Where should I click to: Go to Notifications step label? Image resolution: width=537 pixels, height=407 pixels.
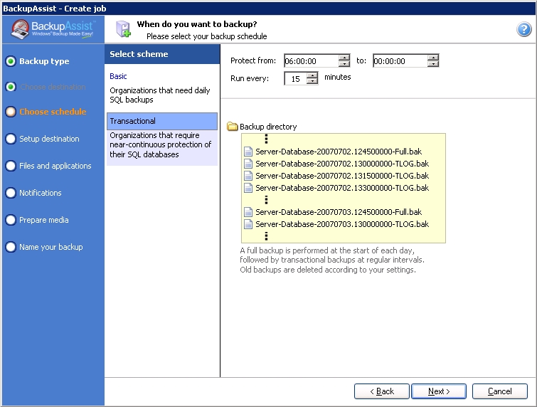pos(40,193)
